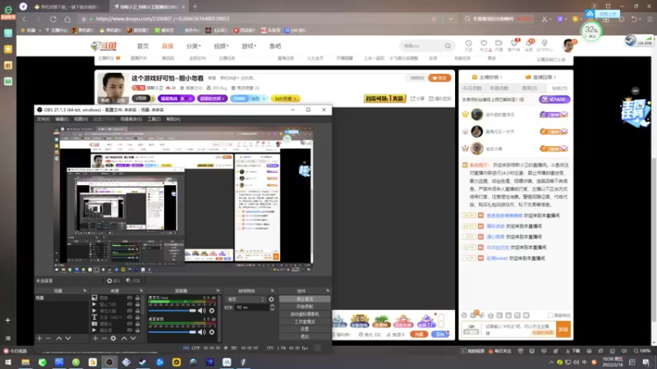
Task: Move selected source down with arrow
Action: 133,338
